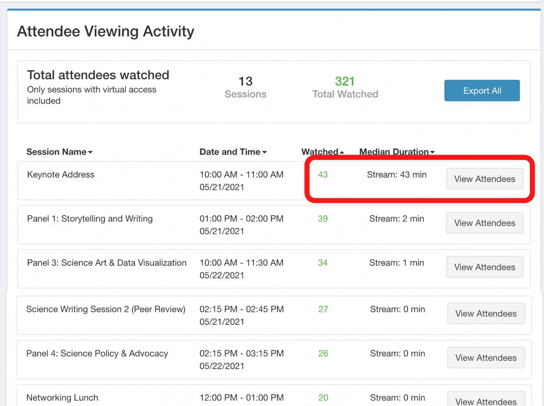Click the 321 Total Watched figure
The image size is (544, 406).
coord(344,82)
